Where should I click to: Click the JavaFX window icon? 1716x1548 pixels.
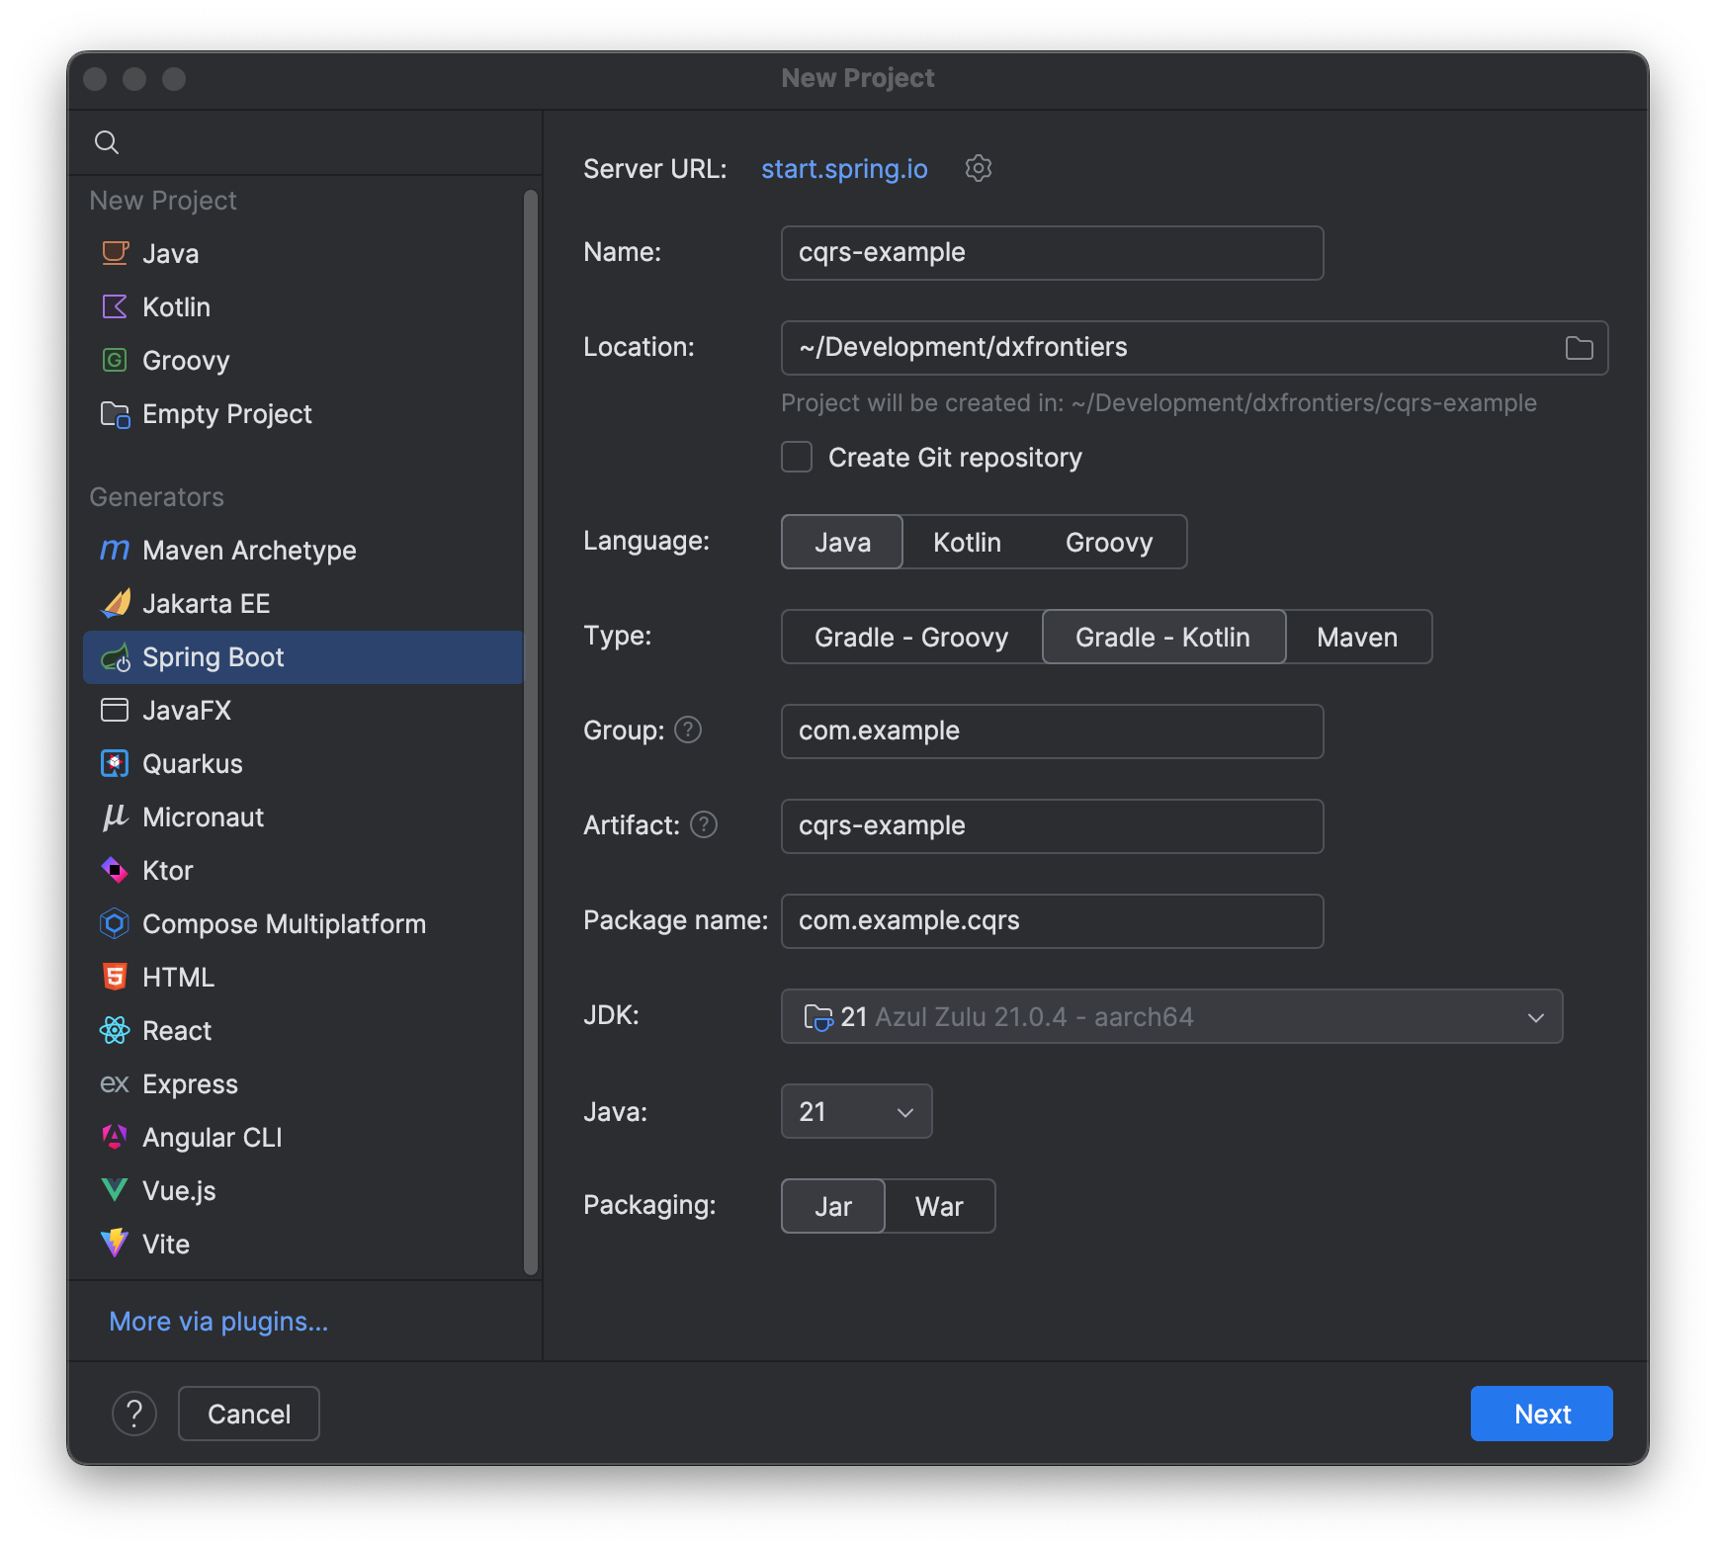click(x=115, y=710)
